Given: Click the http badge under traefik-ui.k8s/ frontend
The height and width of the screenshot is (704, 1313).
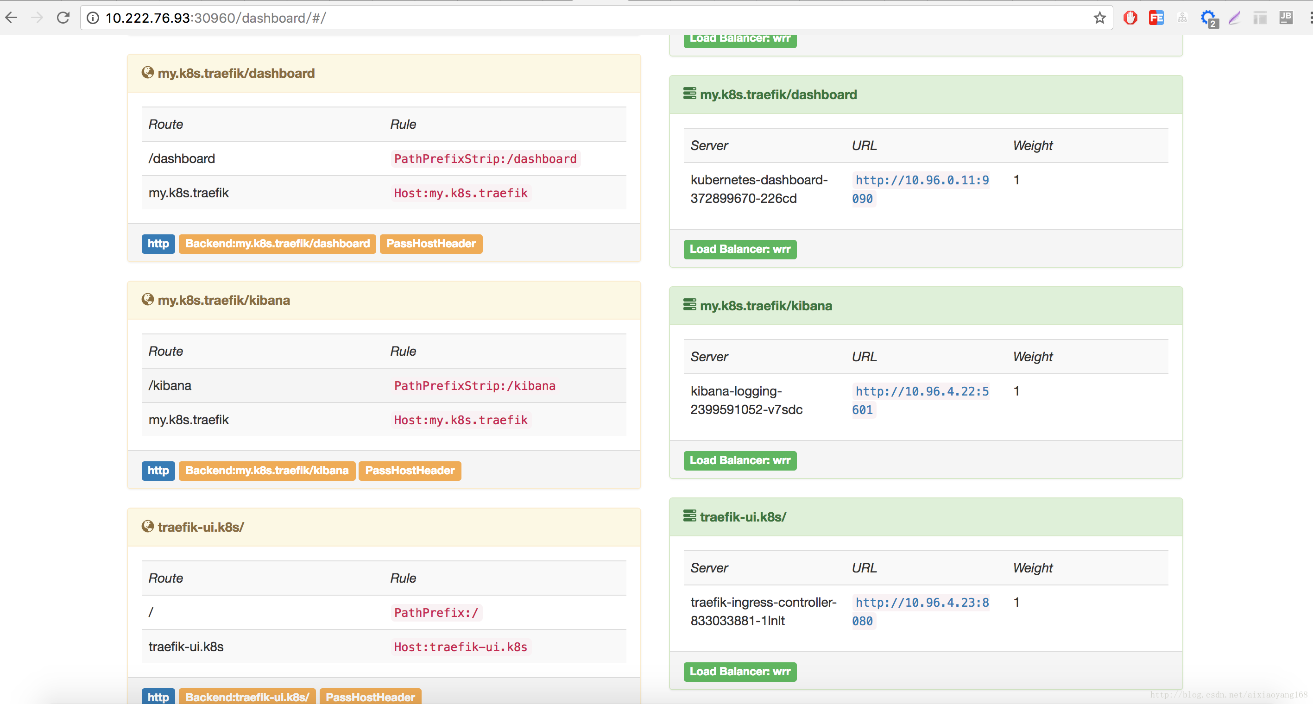Looking at the screenshot, I should tap(158, 697).
